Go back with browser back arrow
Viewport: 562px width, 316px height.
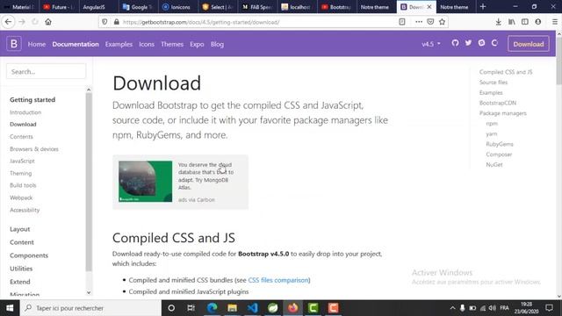point(8,22)
